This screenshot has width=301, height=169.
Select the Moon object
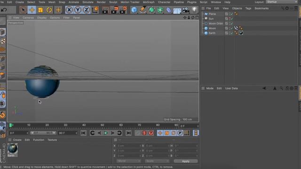tap(212, 28)
